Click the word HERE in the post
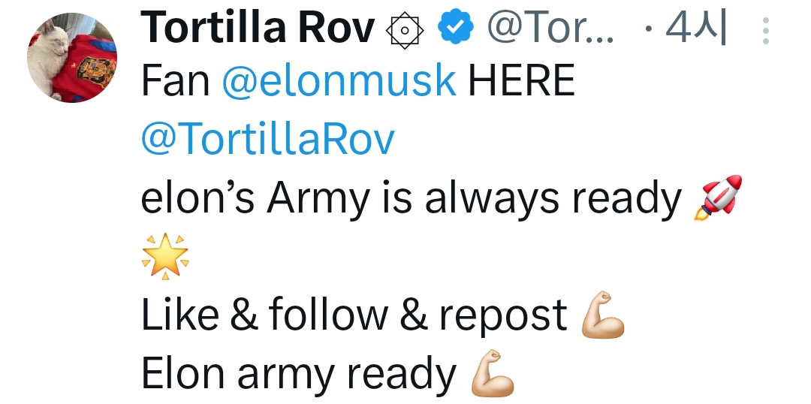 coord(521,81)
